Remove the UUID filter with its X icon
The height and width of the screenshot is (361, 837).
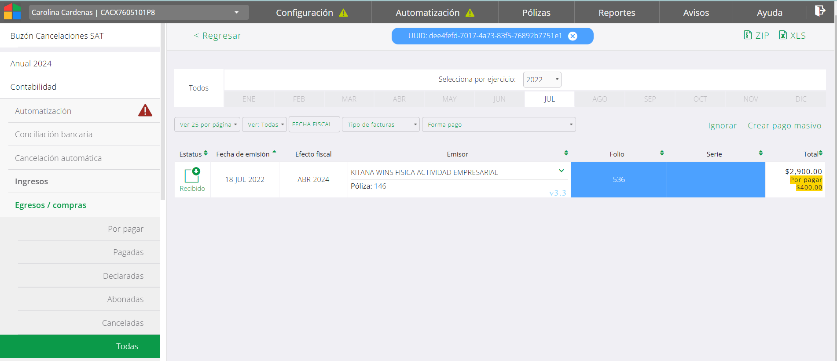573,36
